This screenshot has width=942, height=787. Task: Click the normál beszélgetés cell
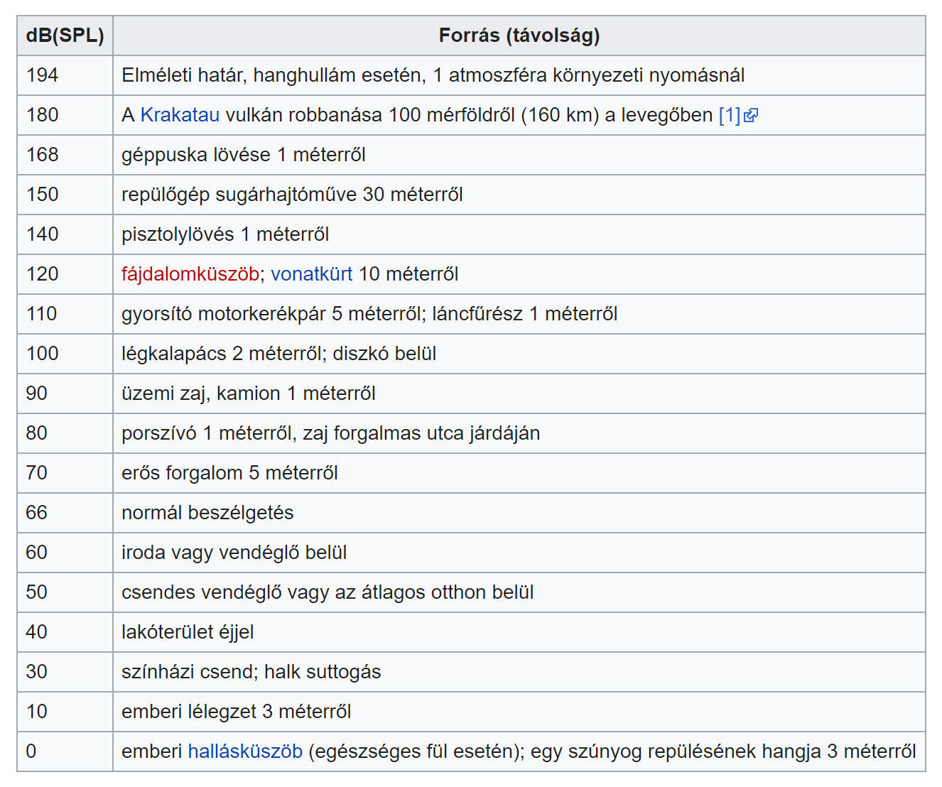(x=207, y=513)
